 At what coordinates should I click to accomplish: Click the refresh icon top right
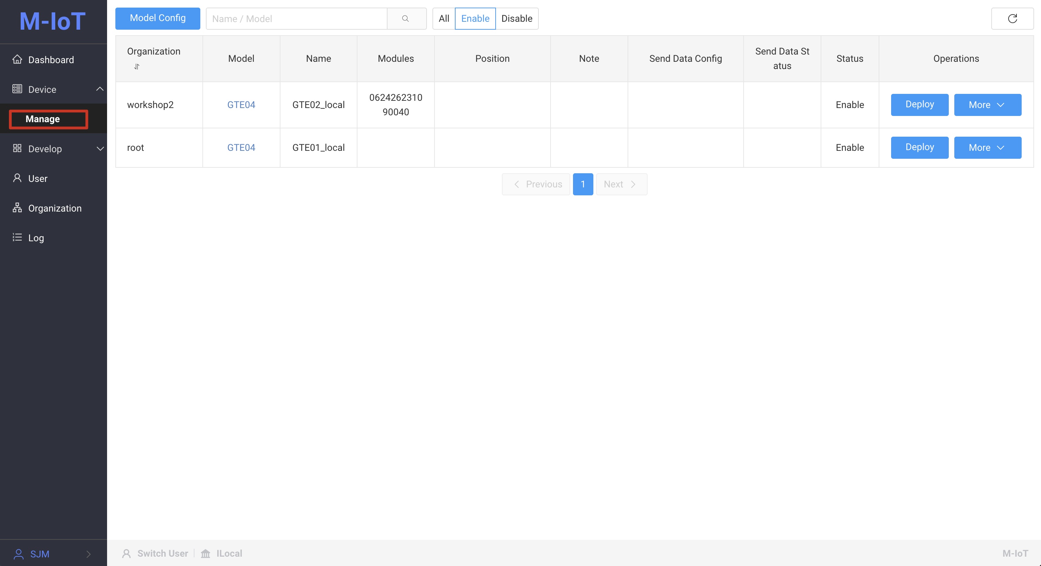coord(1012,19)
